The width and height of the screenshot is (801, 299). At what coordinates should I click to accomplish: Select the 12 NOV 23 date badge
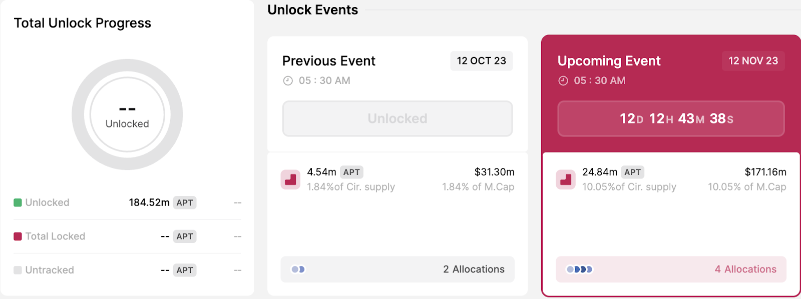click(753, 61)
